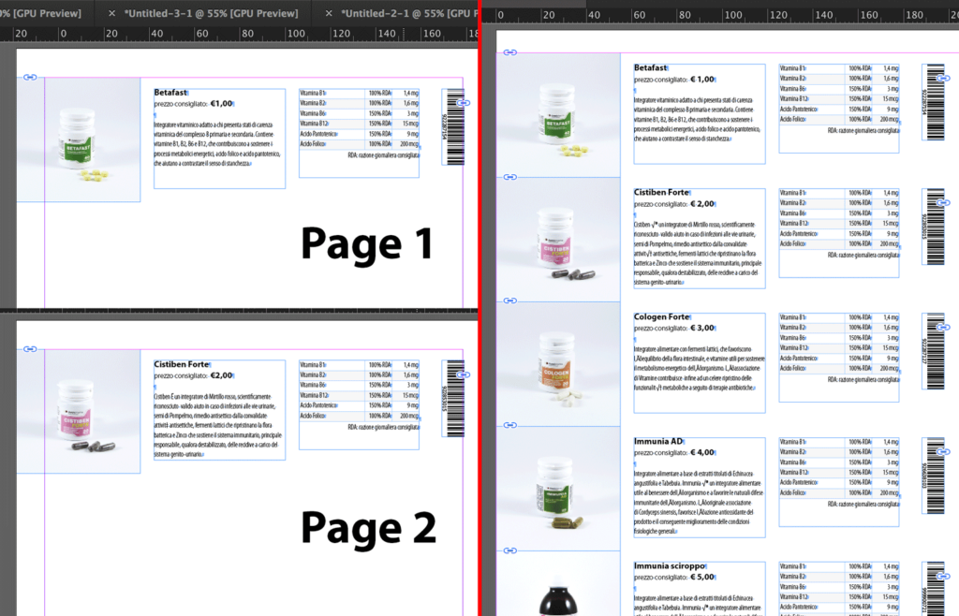Click the Immunia AD description paragraph
The image size is (959, 616).
point(699,503)
